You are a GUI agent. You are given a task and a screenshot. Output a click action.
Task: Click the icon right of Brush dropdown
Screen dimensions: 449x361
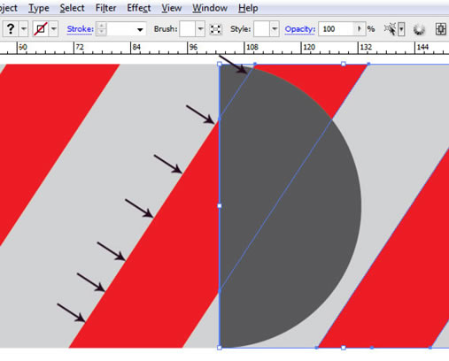pos(215,29)
